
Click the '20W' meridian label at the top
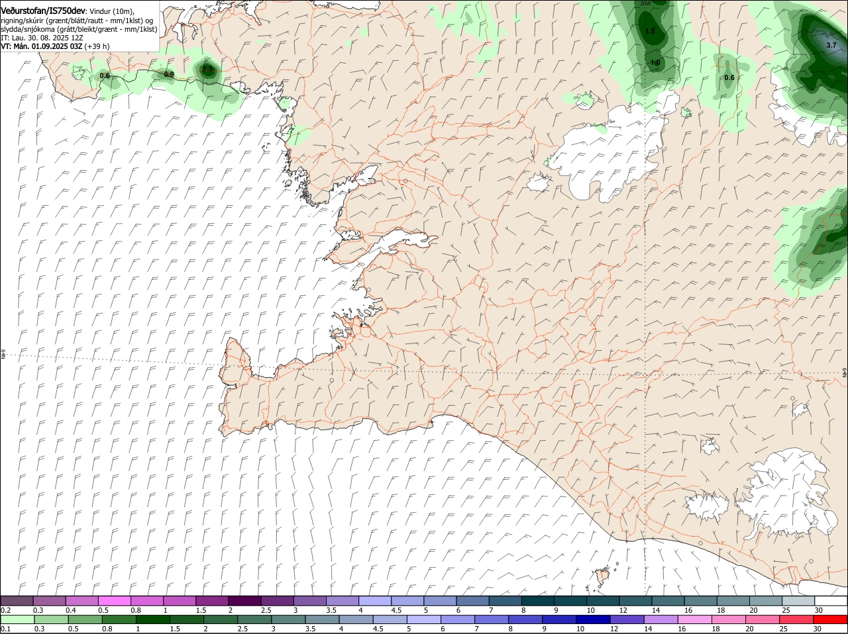pos(645,3)
